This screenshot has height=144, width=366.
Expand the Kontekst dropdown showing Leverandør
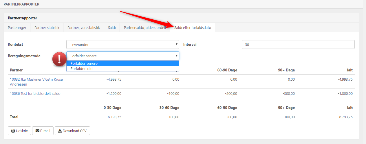(x=122, y=45)
